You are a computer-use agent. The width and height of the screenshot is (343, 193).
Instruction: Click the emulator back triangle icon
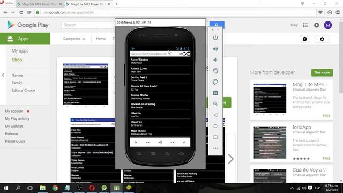coord(215,115)
